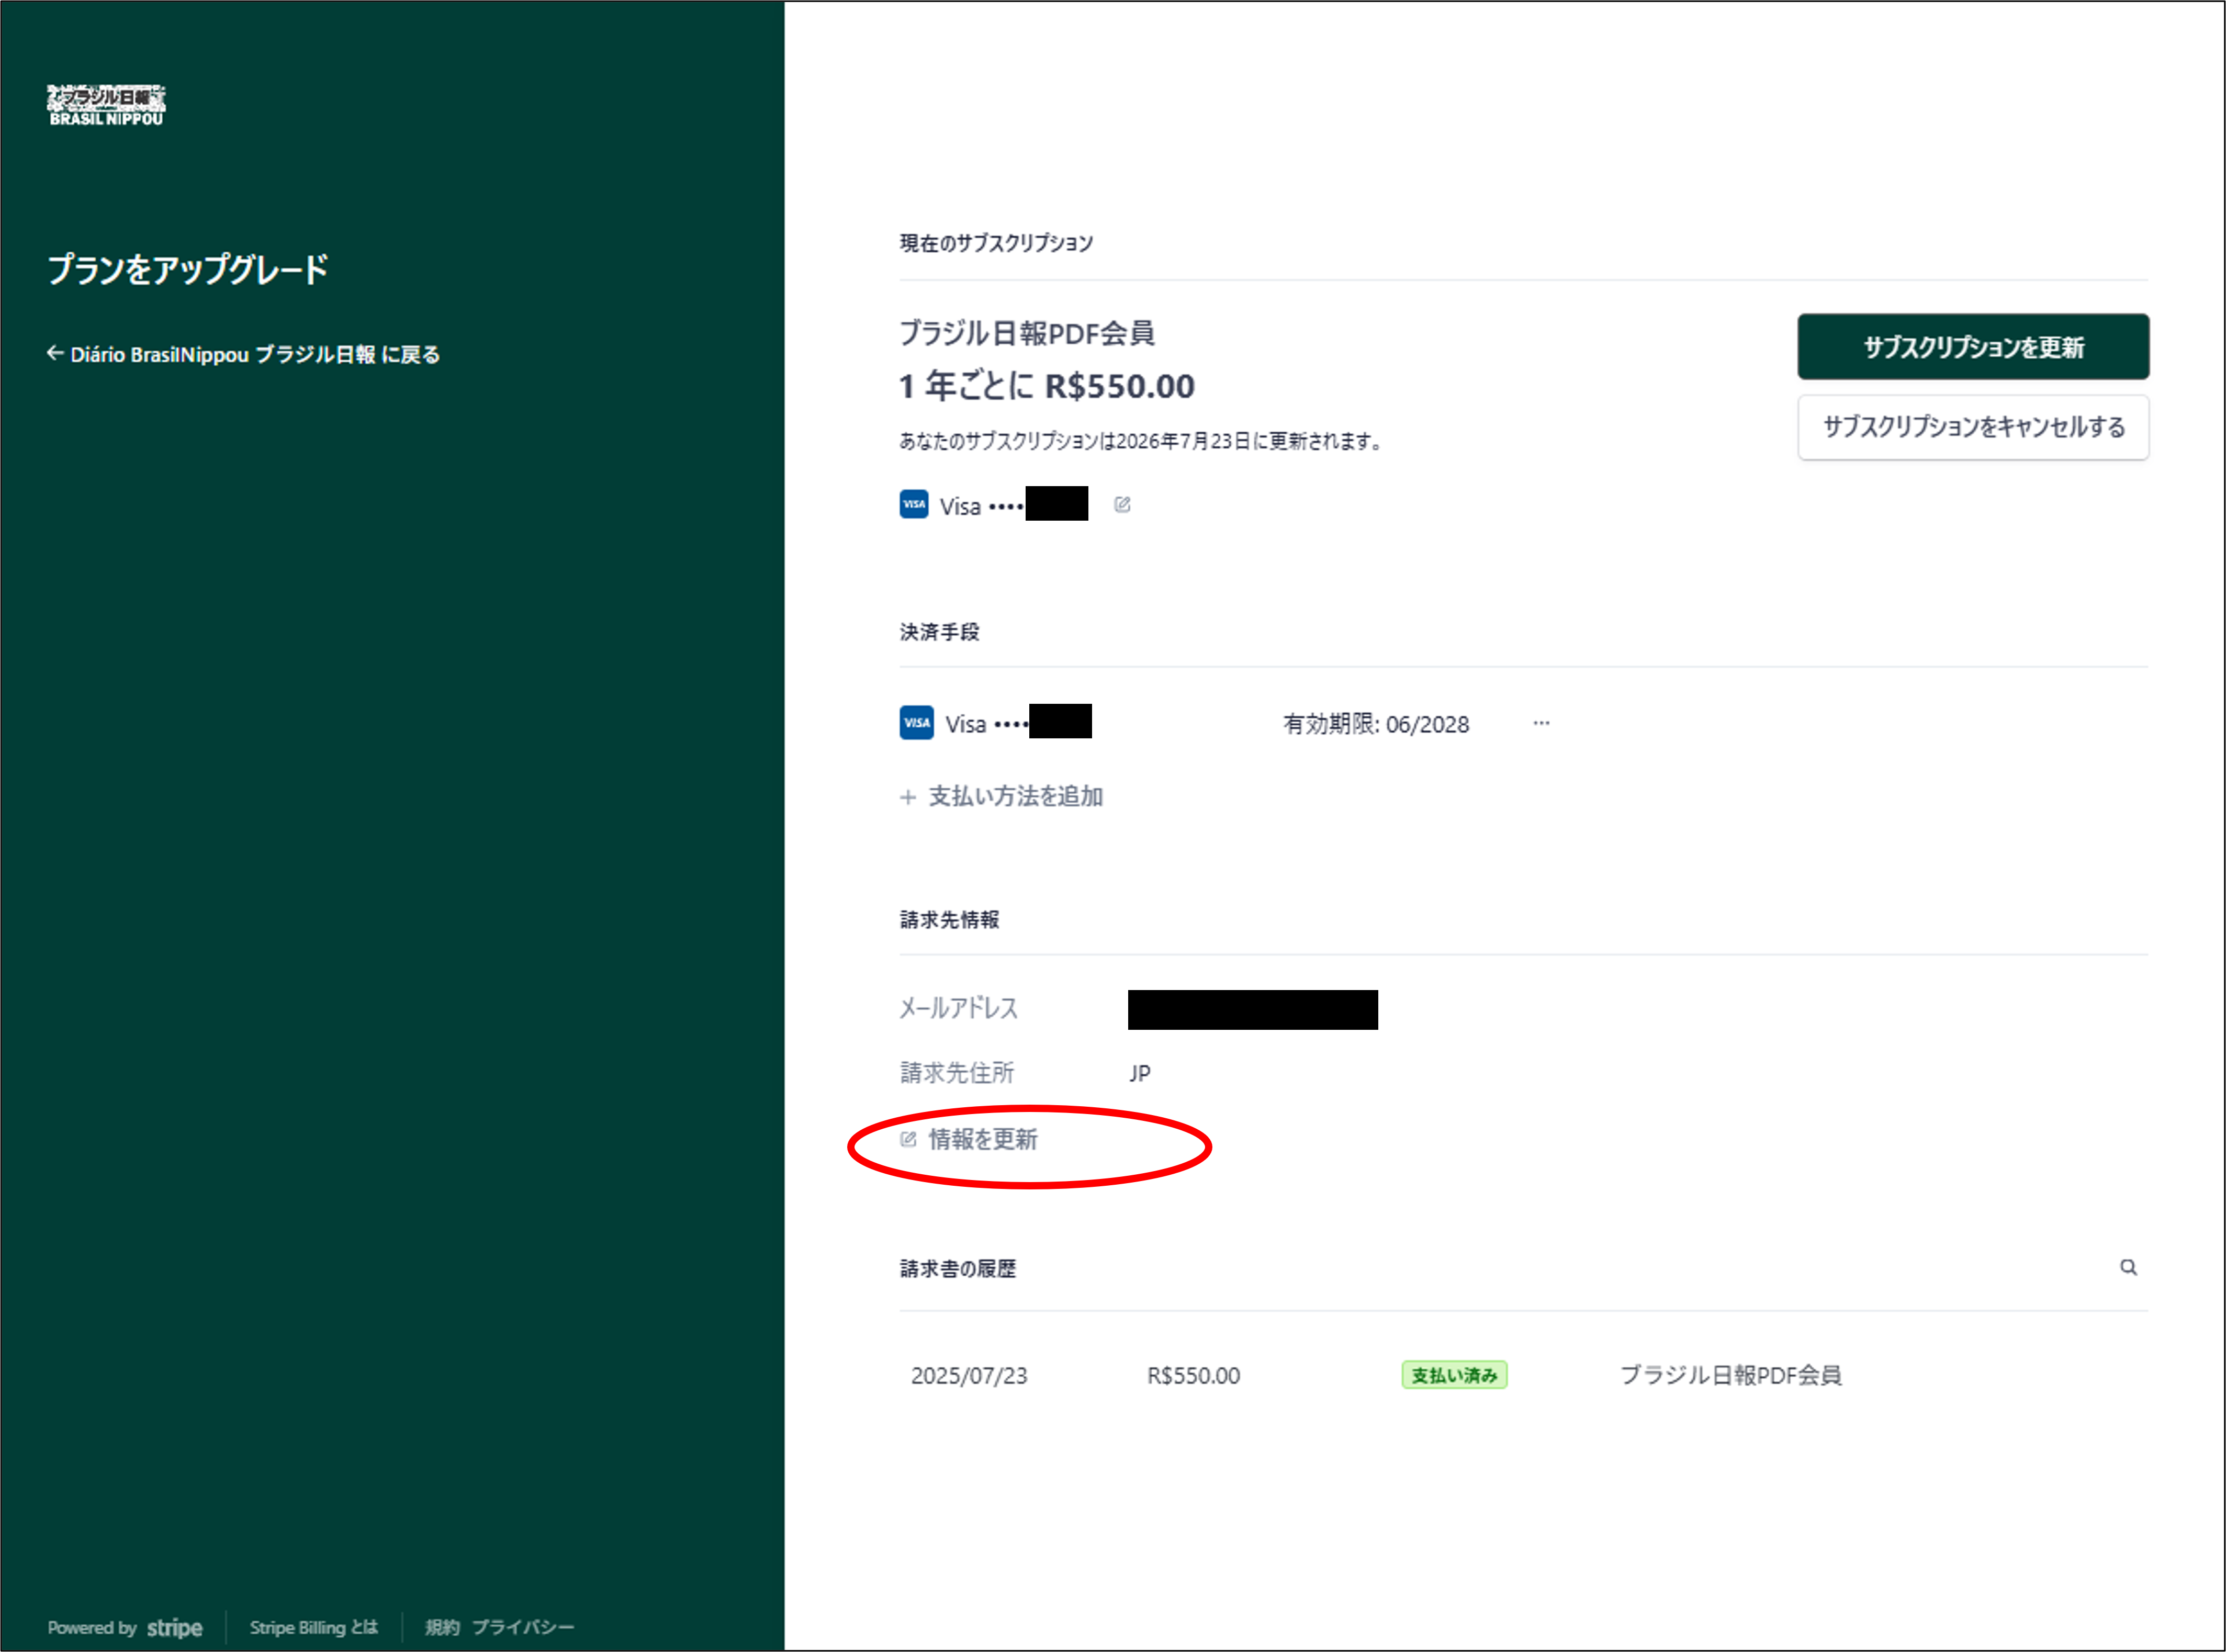Image resolution: width=2226 pixels, height=1652 pixels.
Task: Click the Stripe logo in the footer
Action: [x=174, y=1627]
